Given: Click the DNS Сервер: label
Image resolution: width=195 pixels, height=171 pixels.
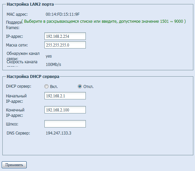Looking at the screenshot, I should click(x=18, y=133).
